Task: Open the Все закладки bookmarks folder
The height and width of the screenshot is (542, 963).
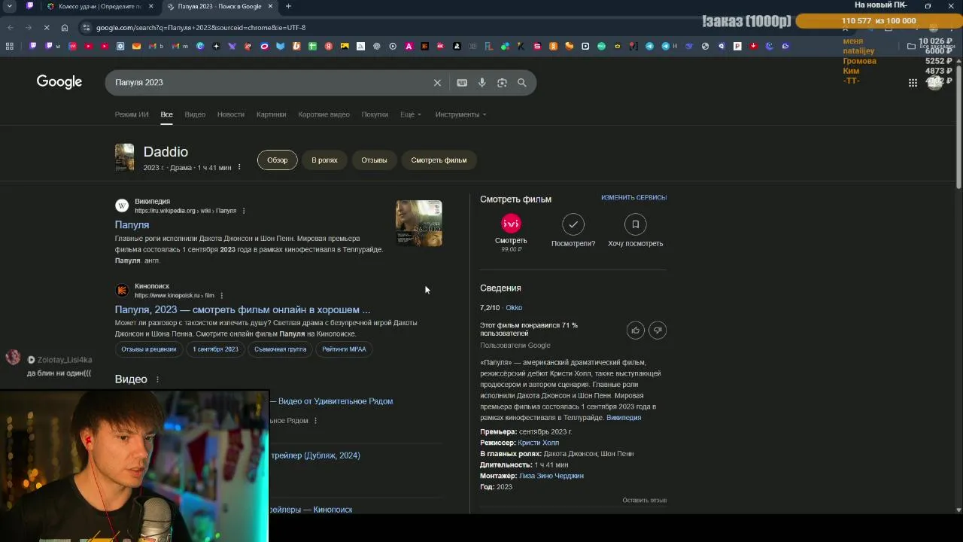Action: pos(931,46)
